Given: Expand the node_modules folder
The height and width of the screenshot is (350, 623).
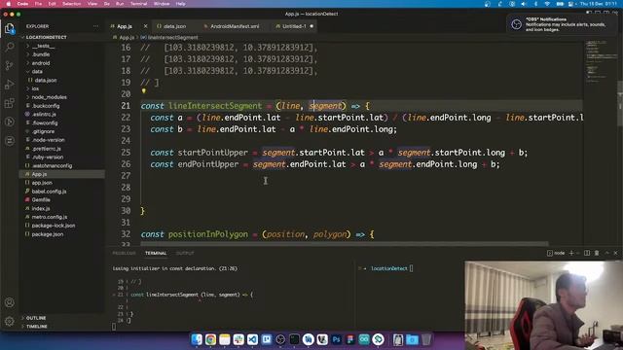Looking at the screenshot, I should pyautogui.click(x=49, y=97).
